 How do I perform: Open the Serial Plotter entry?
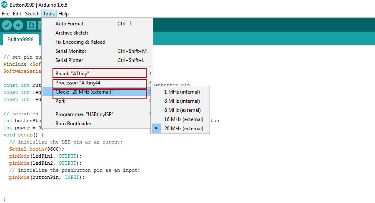click(x=97, y=60)
